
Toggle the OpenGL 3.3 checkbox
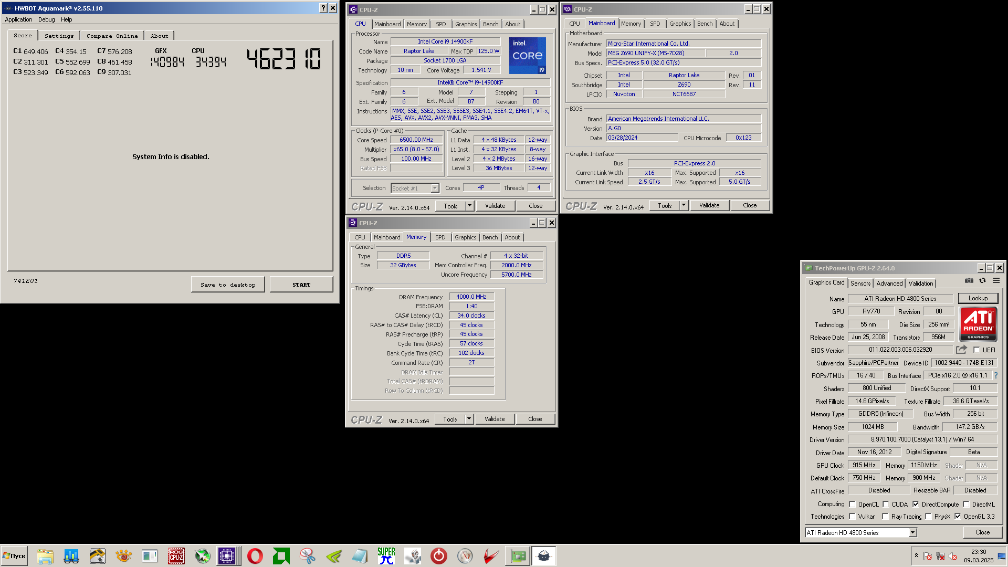[958, 517]
